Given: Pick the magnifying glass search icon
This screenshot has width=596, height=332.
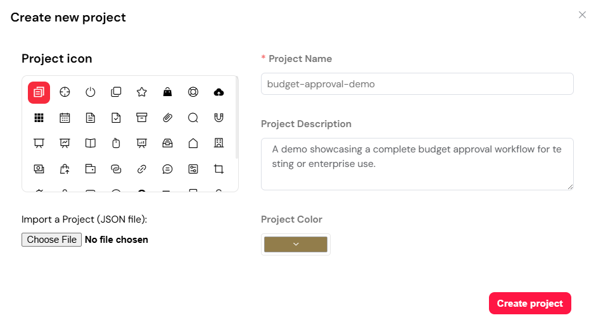Looking at the screenshot, I should [x=193, y=118].
